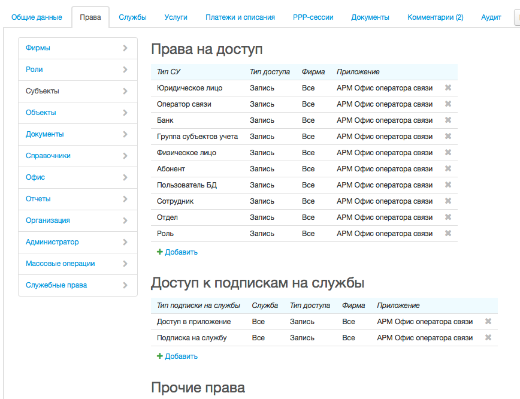The image size is (520, 399).
Task: Click the X icon for Пользователь БД
Action: 448,185
